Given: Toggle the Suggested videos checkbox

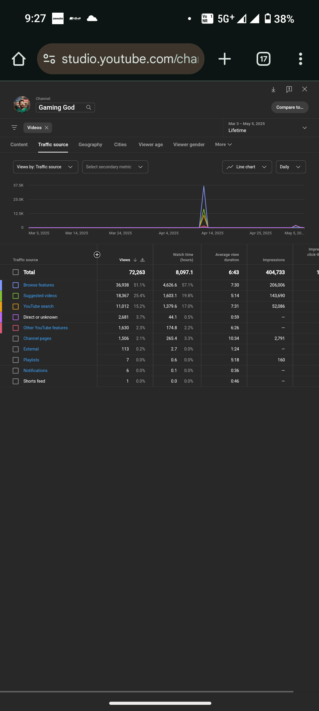Looking at the screenshot, I should [16, 296].
